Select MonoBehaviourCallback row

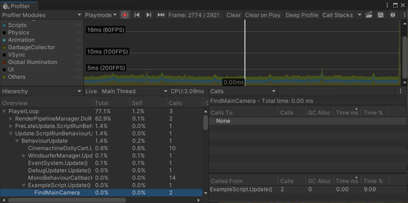pyautogui.click(x=102, y=178)
